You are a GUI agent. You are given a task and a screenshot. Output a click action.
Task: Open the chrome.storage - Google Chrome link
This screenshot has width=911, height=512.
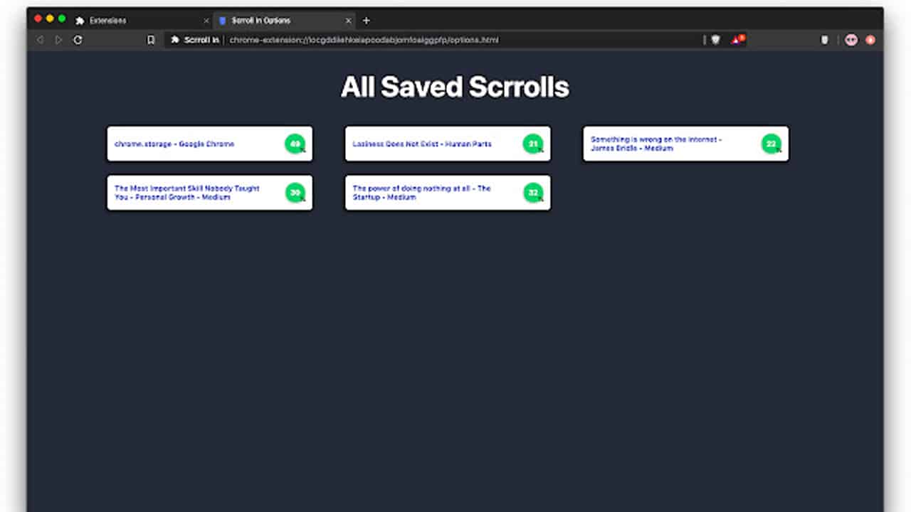click(x=174, y=144)
